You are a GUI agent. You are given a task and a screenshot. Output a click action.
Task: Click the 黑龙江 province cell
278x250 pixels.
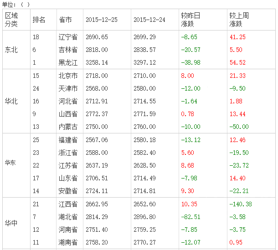(68, 62)
